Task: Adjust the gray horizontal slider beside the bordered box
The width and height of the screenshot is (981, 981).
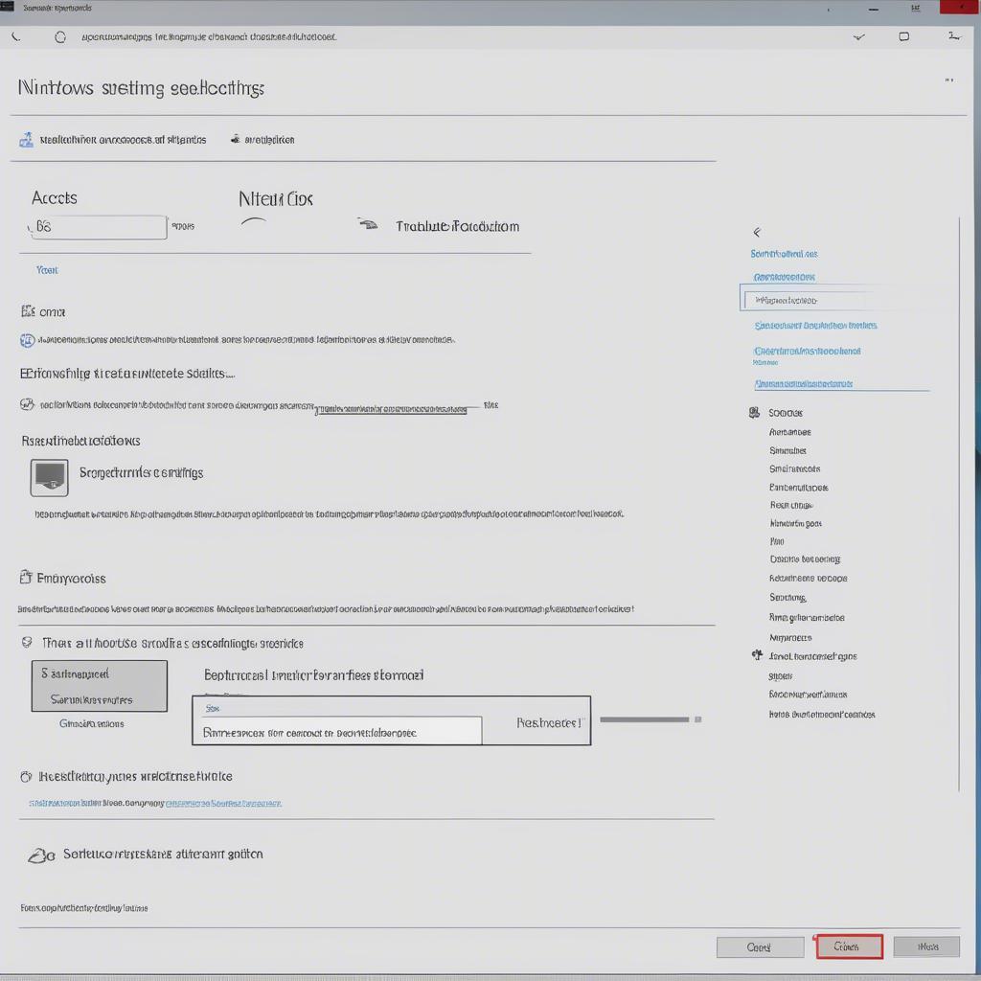Action: (x=650, y=719)
